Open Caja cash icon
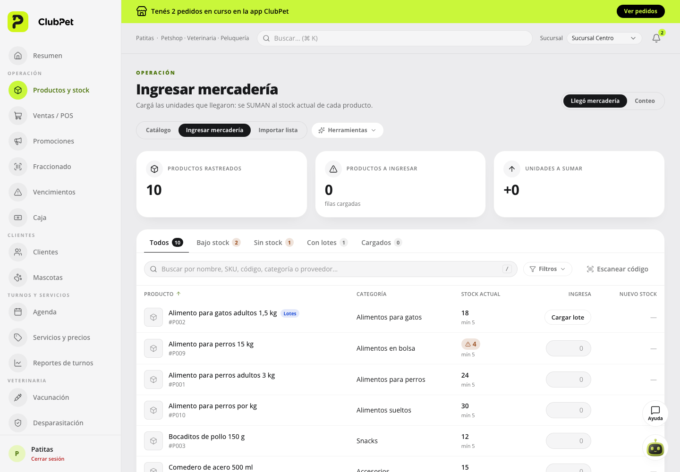Screen dimensions: 680x472 pos(18,218)
